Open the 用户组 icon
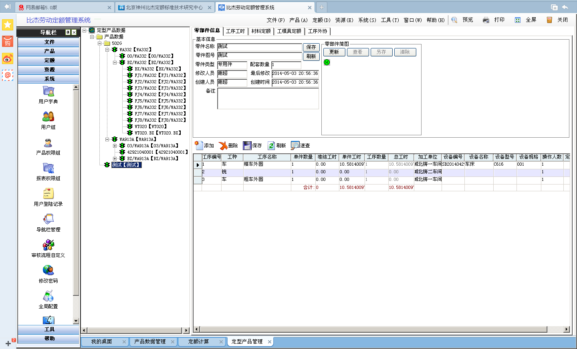The width and height of the screenshot is (577, 349). pos(48,117)
